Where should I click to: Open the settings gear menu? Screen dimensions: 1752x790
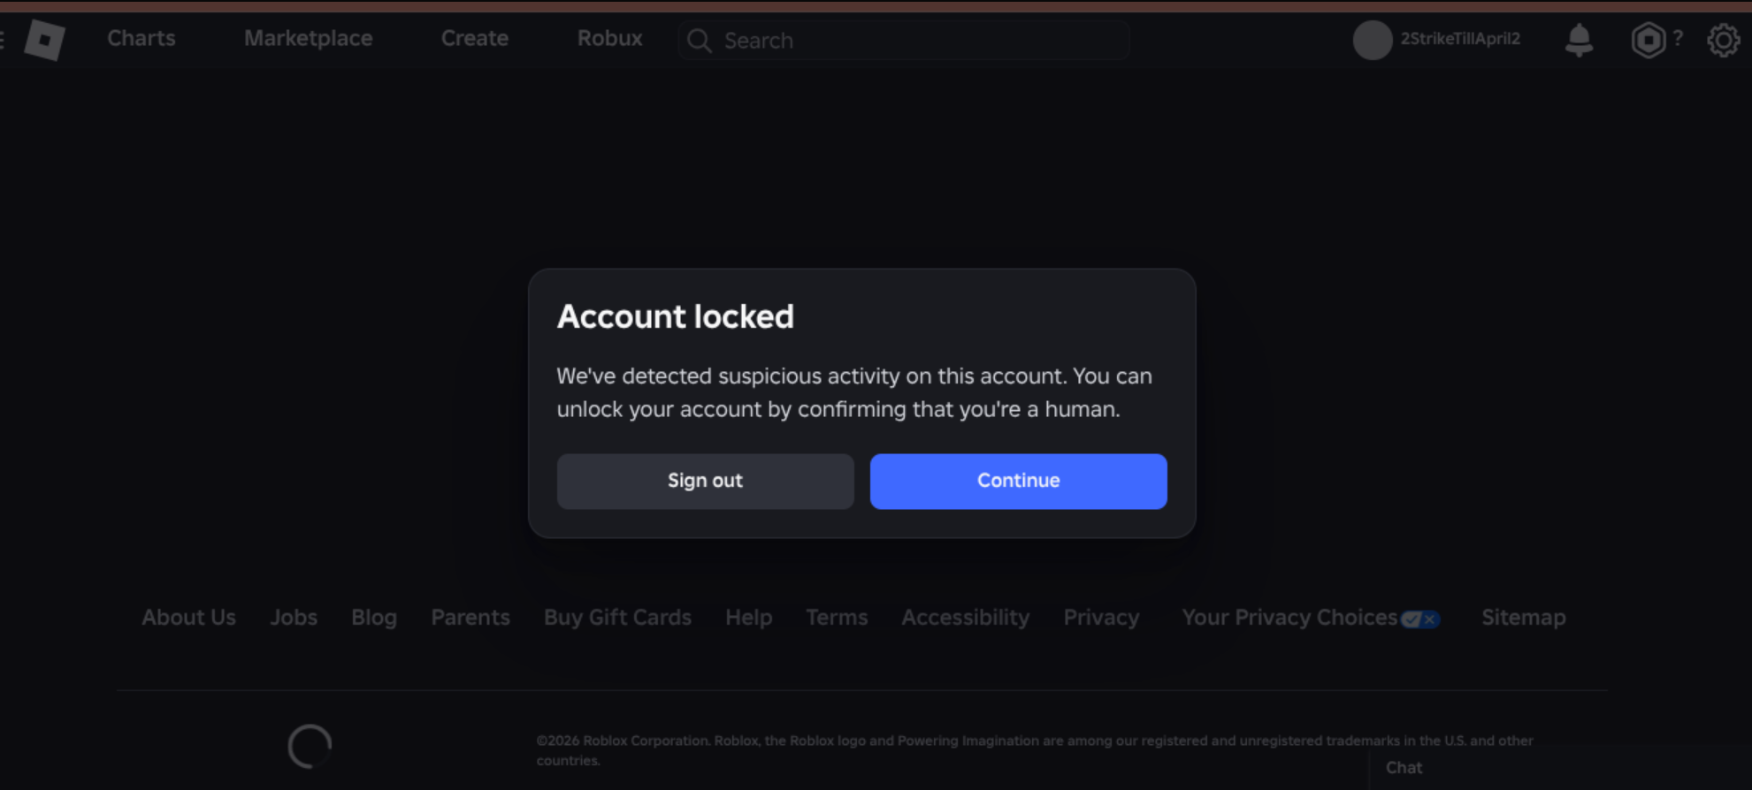pos(1723,40)
